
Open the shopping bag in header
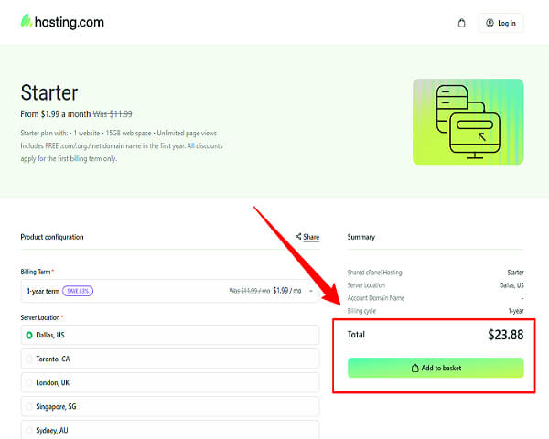462,23
